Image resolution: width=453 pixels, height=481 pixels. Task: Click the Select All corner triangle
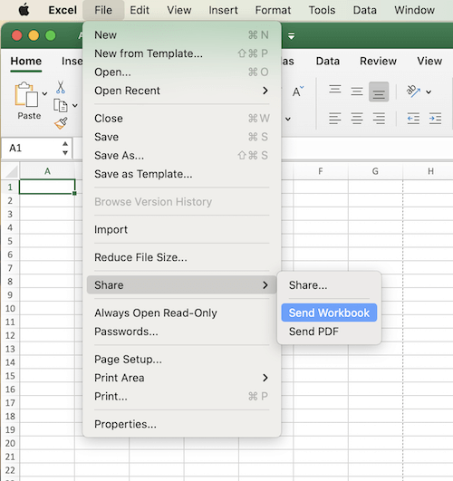pos(12,171)
